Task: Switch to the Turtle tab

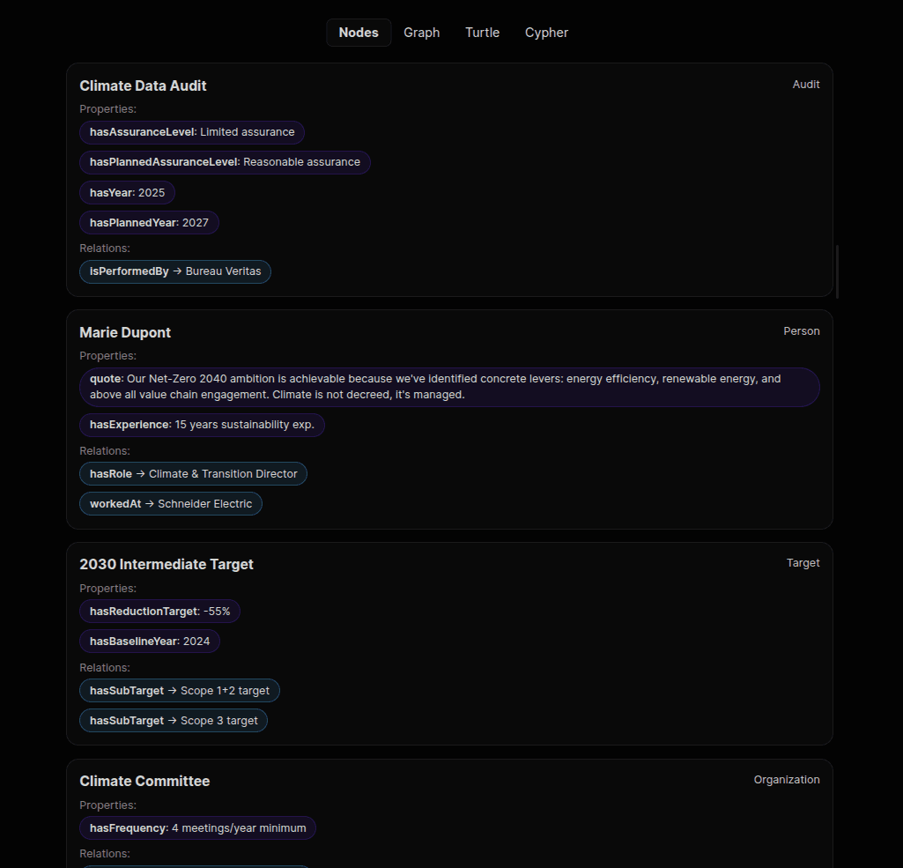Action: point(482,32)
